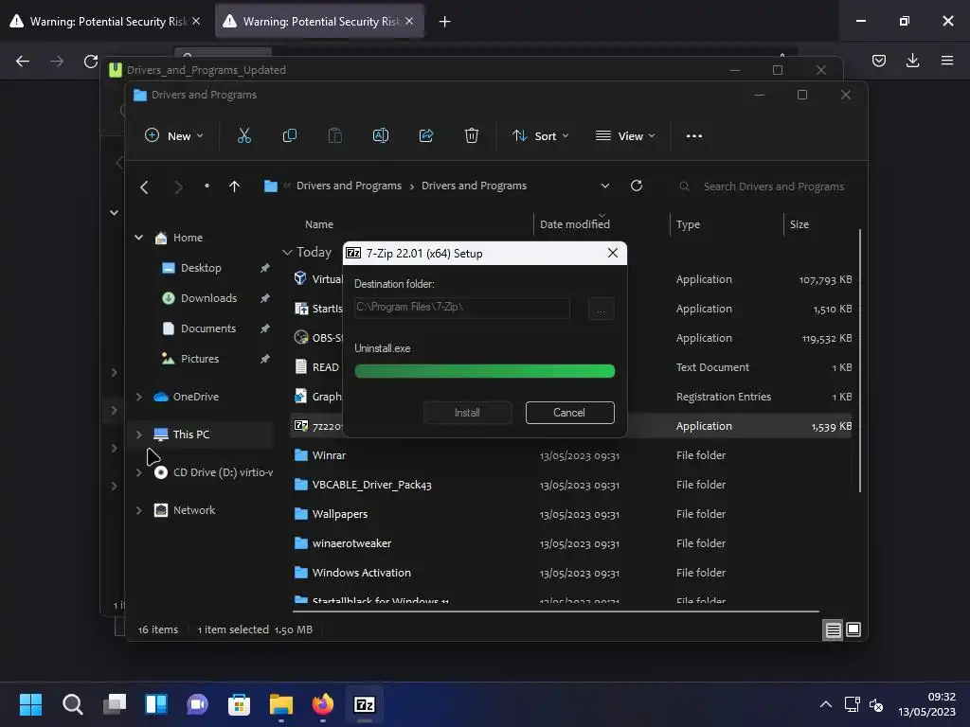Switch to the first Warning security tab

(x=106, y=22)
